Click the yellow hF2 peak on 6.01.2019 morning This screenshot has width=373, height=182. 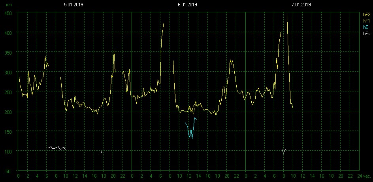click(x=163, y=24)
